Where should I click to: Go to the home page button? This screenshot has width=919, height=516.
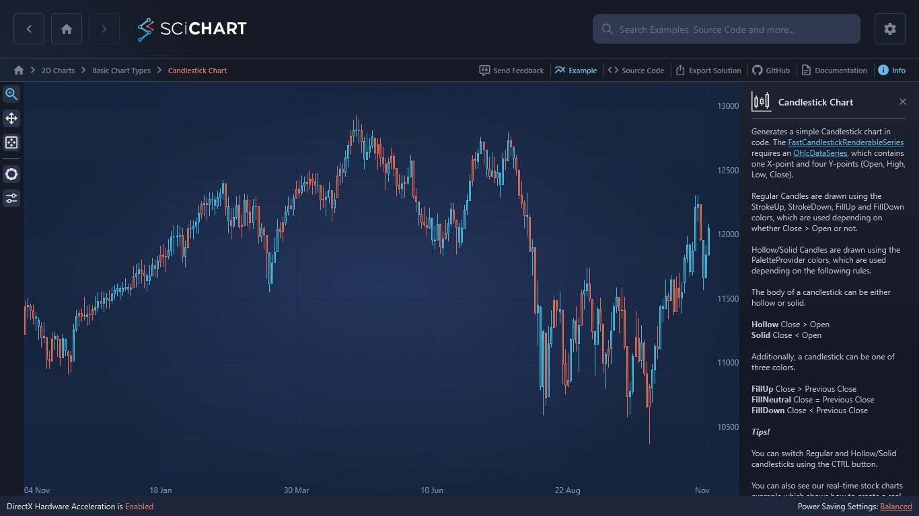67,29
